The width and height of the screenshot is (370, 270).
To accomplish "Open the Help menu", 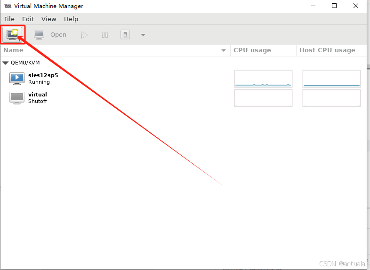I will (x=71, y=19).
